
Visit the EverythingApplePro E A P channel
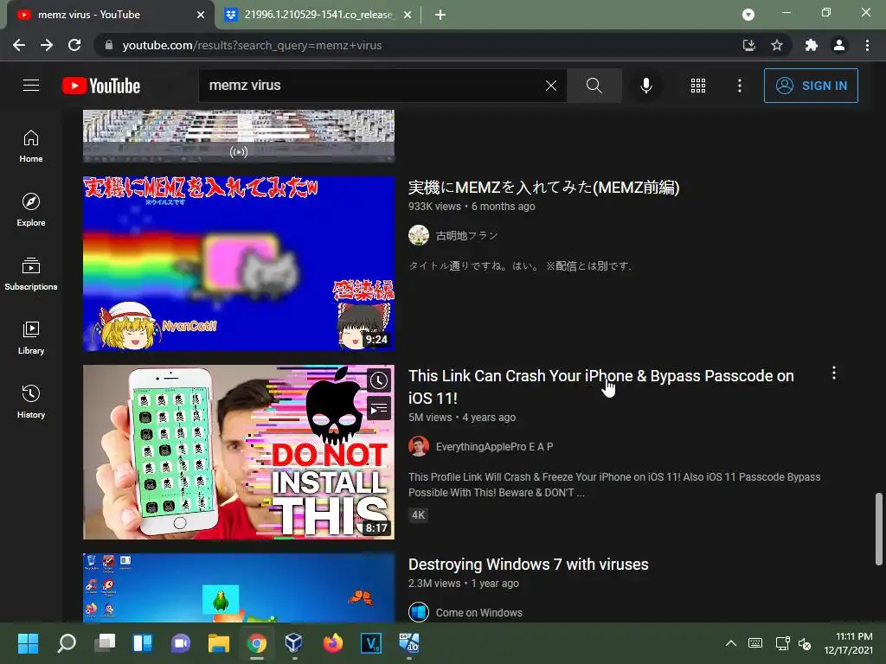494,447
